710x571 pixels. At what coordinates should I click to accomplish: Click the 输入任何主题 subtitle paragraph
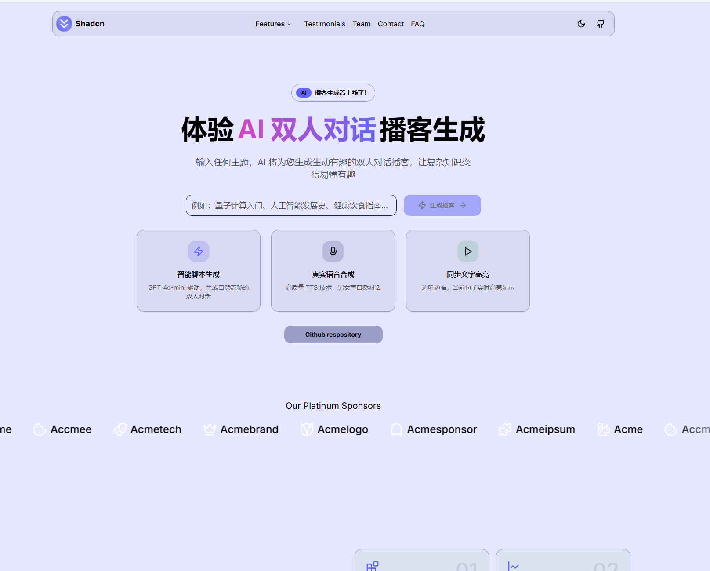pyautogui.click(x=333, y=168)
